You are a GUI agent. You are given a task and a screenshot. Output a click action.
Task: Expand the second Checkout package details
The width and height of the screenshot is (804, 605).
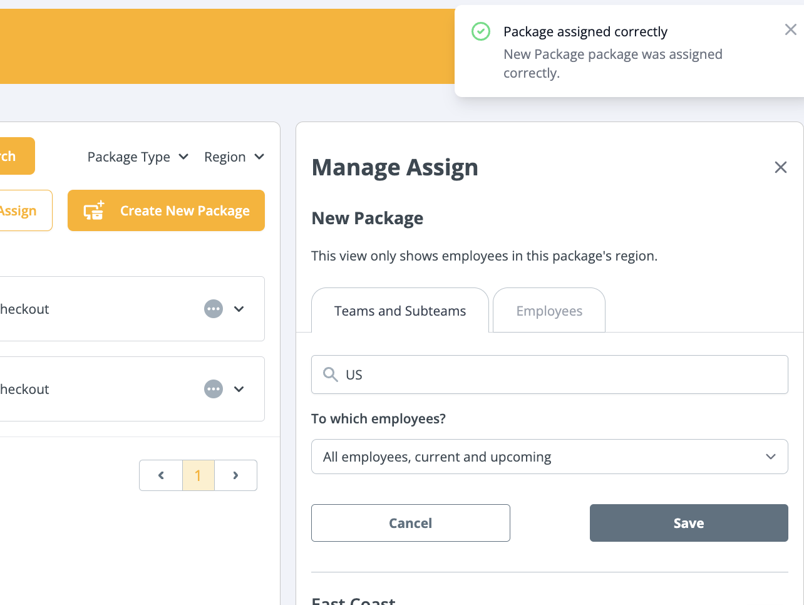(x=239, y=389)
